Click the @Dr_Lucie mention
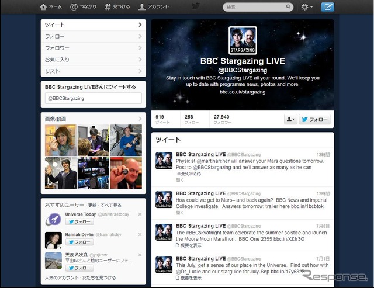 [x=188, y=272]
